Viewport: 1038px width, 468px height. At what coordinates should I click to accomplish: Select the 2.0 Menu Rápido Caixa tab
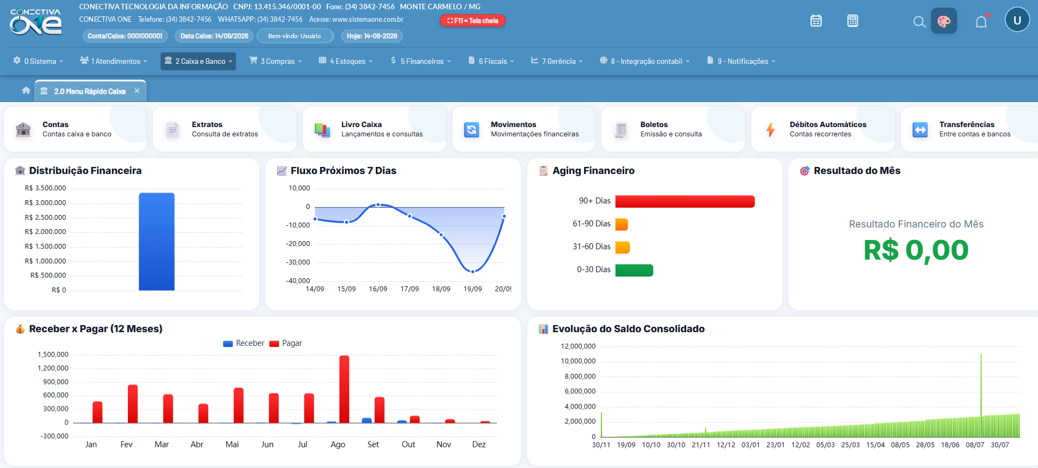(90, 91)
